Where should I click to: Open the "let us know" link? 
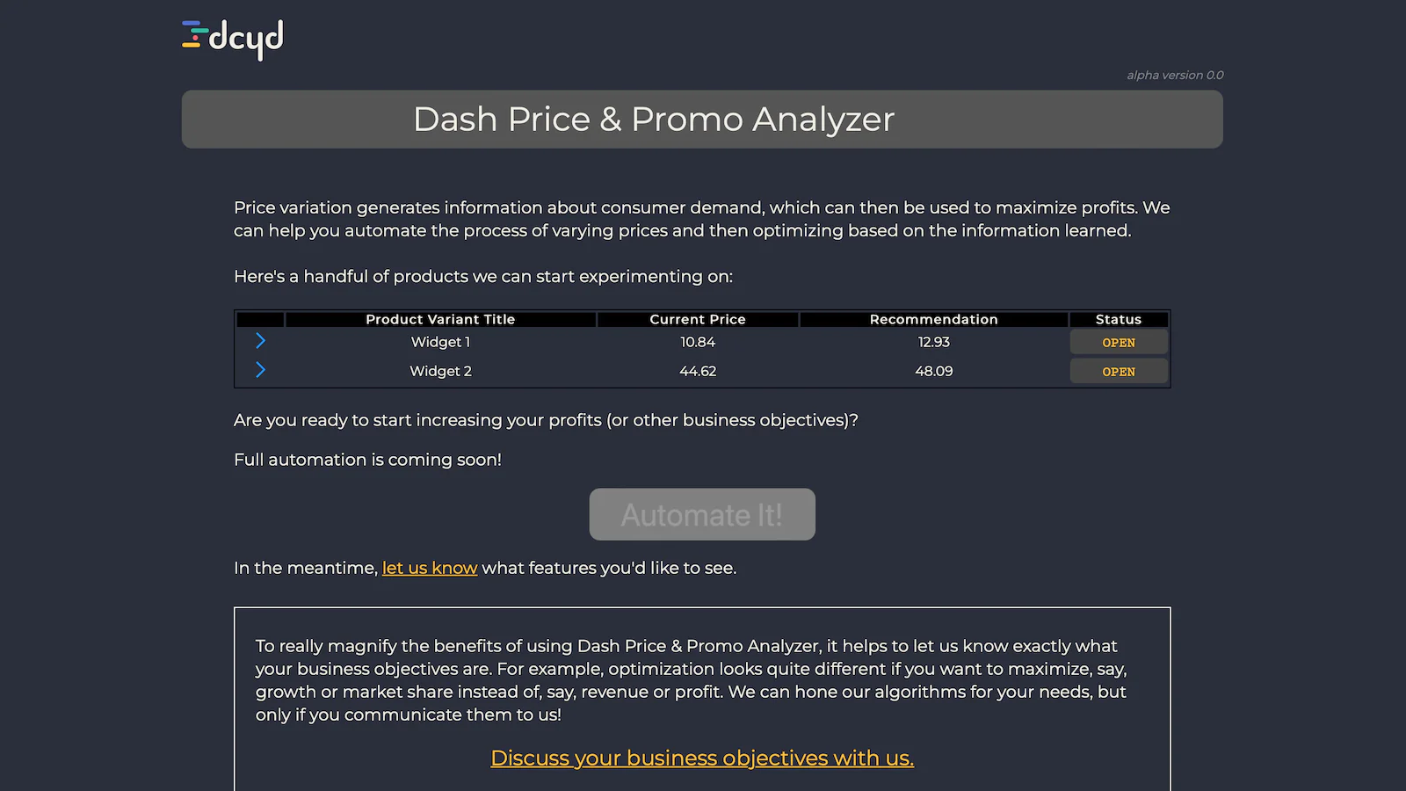coord(430,569)
